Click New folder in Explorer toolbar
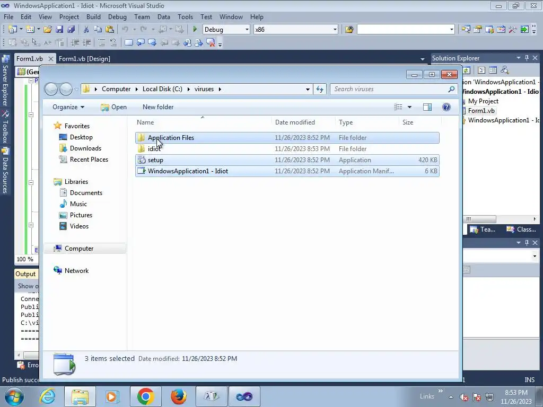This screenshot has width=543, height=407. pyautogui.click(x=158, y=107)
